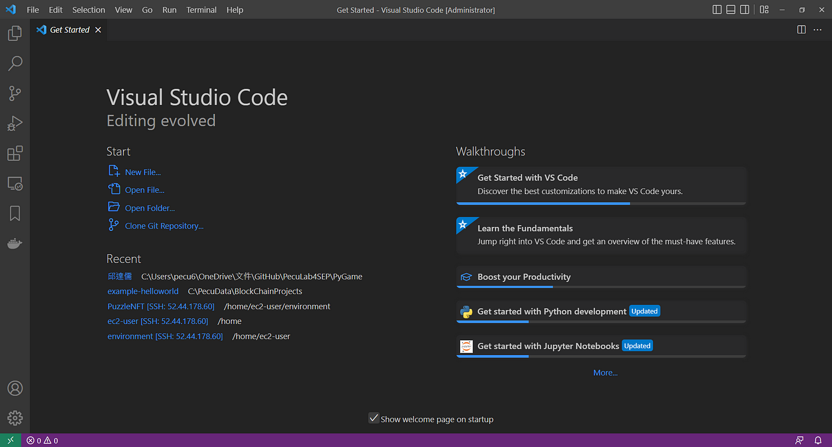This screenshot has height=447, width=832.
Task: Open the Run menu
Action: (169, 10)
